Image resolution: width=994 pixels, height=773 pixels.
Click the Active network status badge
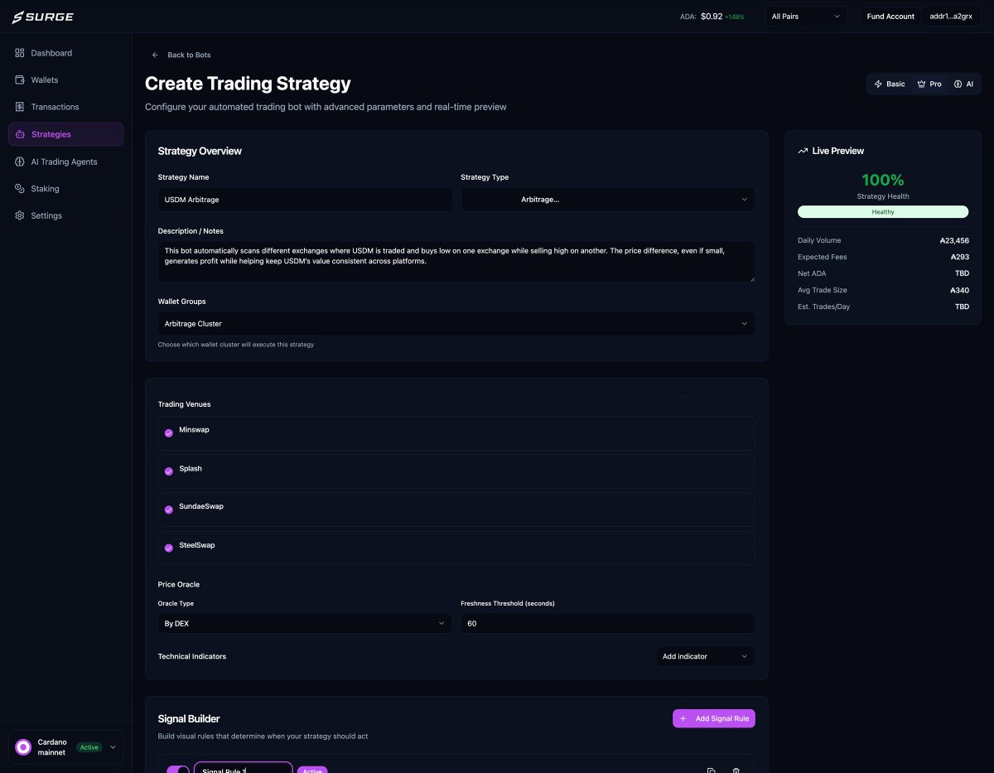(x=89, y=747)
